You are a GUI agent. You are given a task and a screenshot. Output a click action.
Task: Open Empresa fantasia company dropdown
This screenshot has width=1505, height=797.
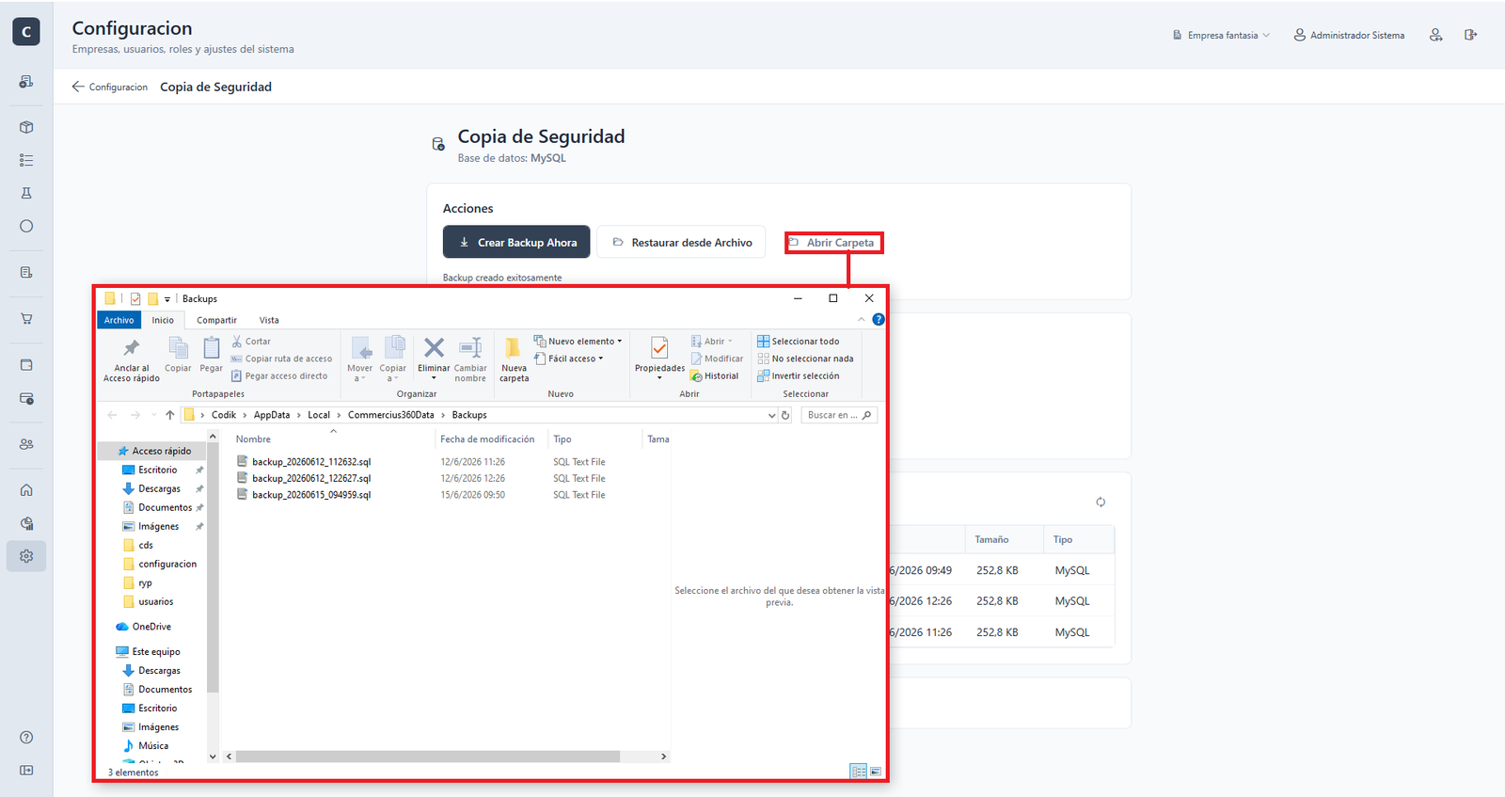coord(1221,35)
